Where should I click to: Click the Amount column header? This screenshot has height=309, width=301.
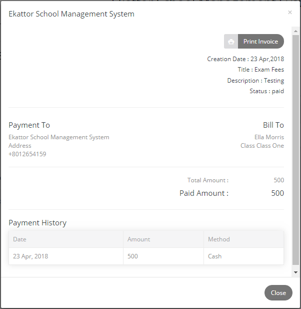[163, 239]
